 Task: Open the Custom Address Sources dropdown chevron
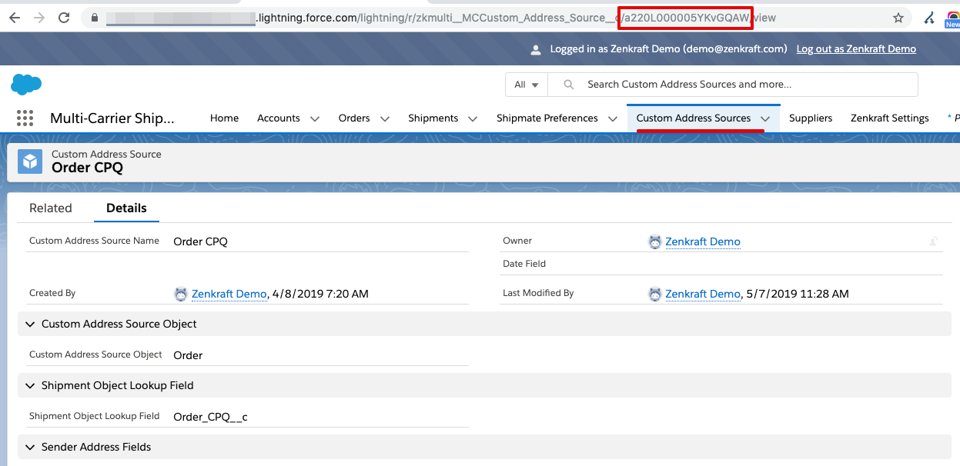click(x=765, y=118)
